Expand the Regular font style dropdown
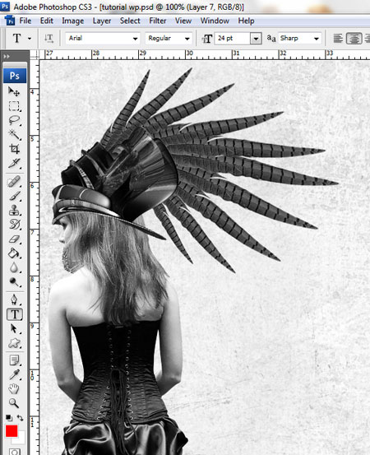This screenshot has width=370, height=455. (x=169, y=39)
